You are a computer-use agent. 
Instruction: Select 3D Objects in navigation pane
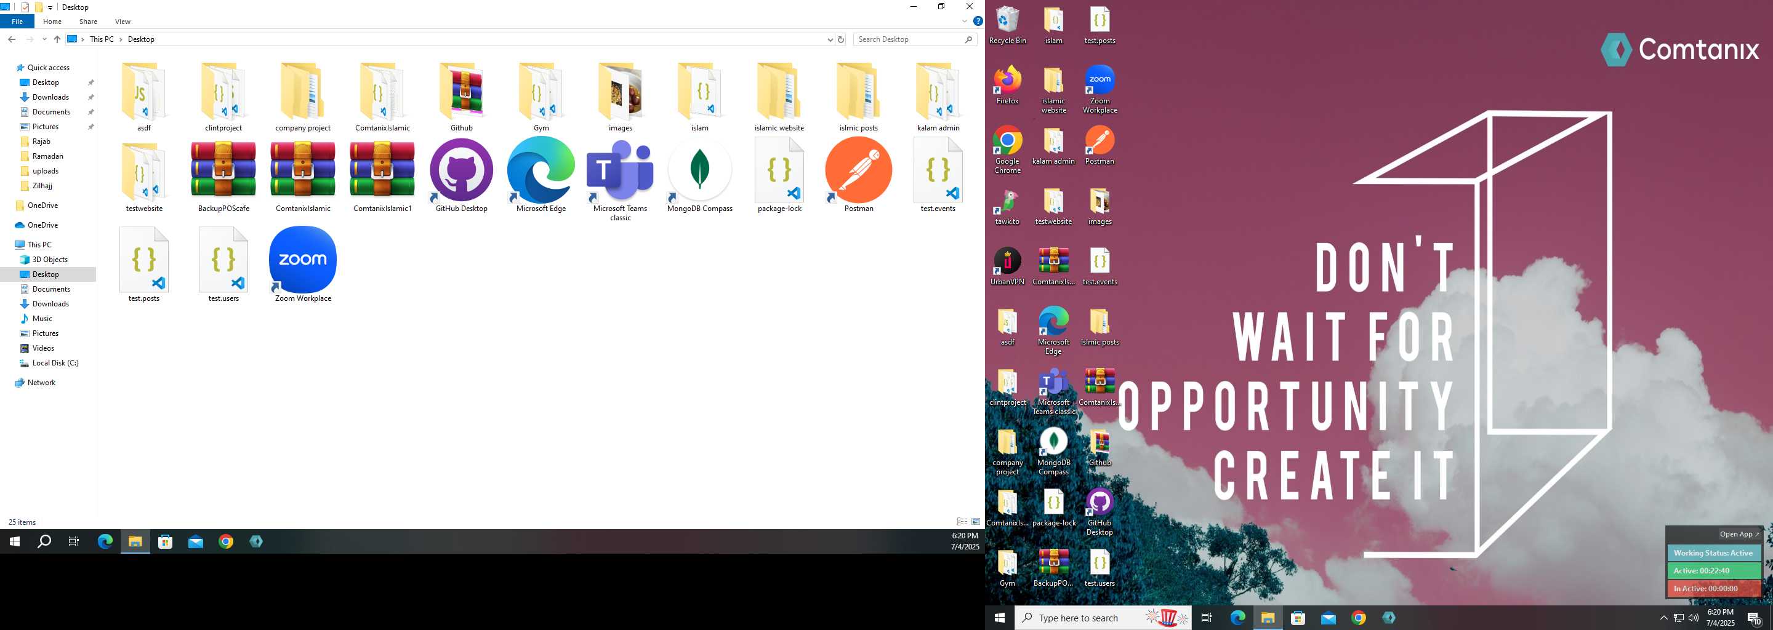[x=49, y=259]
